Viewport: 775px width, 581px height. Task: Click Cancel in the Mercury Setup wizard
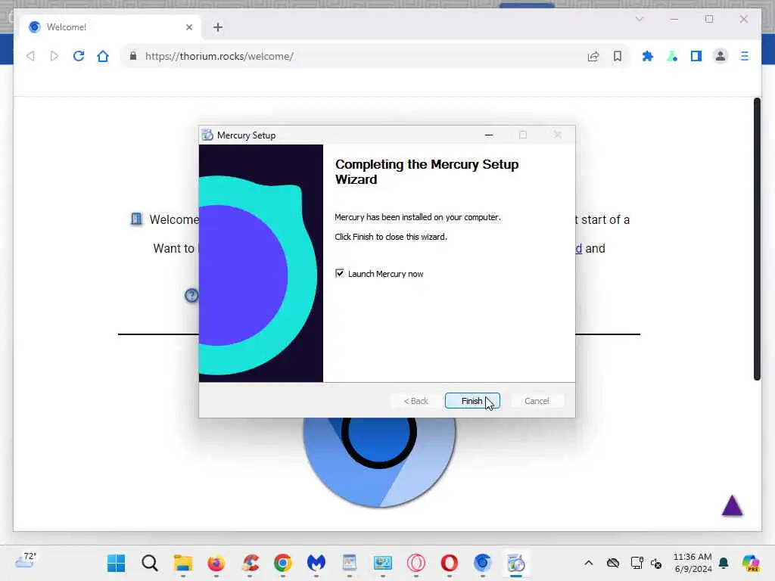point(537,401)
